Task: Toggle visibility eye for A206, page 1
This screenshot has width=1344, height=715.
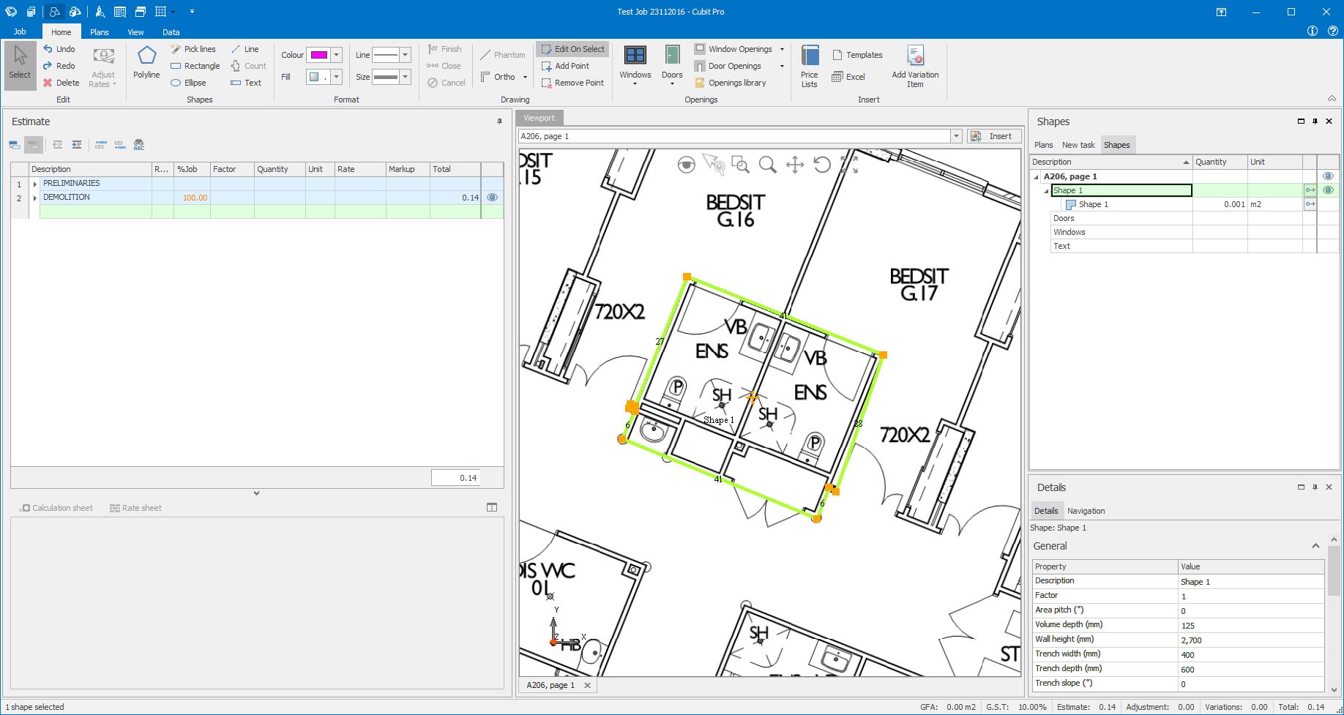Action: (1328, 176)
